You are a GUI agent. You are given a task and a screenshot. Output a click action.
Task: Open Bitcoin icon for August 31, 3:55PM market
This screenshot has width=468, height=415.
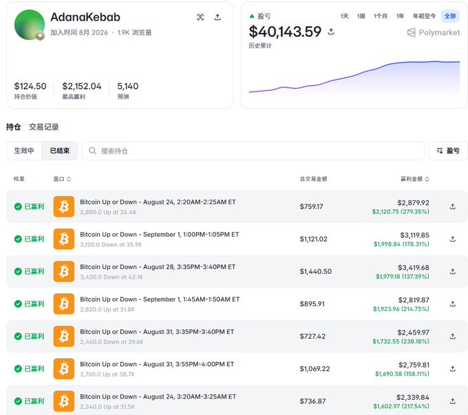point(64,369)
